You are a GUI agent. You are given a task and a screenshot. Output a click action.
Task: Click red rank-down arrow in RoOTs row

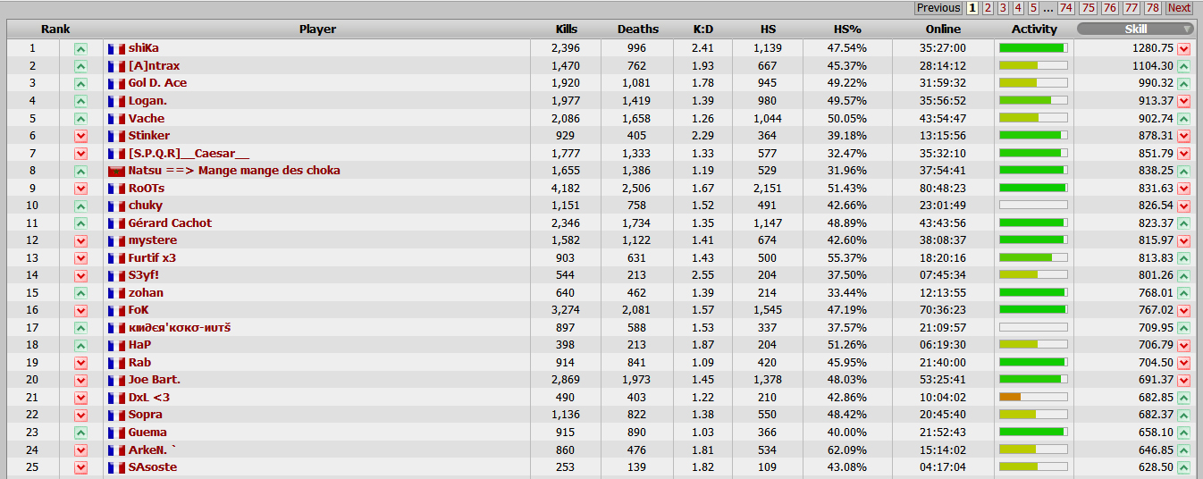80,189
